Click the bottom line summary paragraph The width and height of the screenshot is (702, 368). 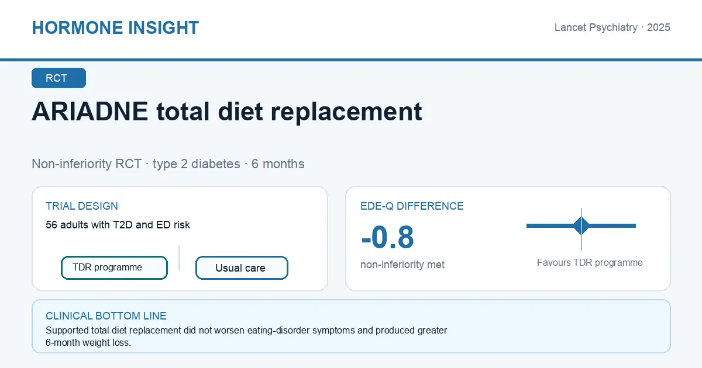[x=246, y=336]
